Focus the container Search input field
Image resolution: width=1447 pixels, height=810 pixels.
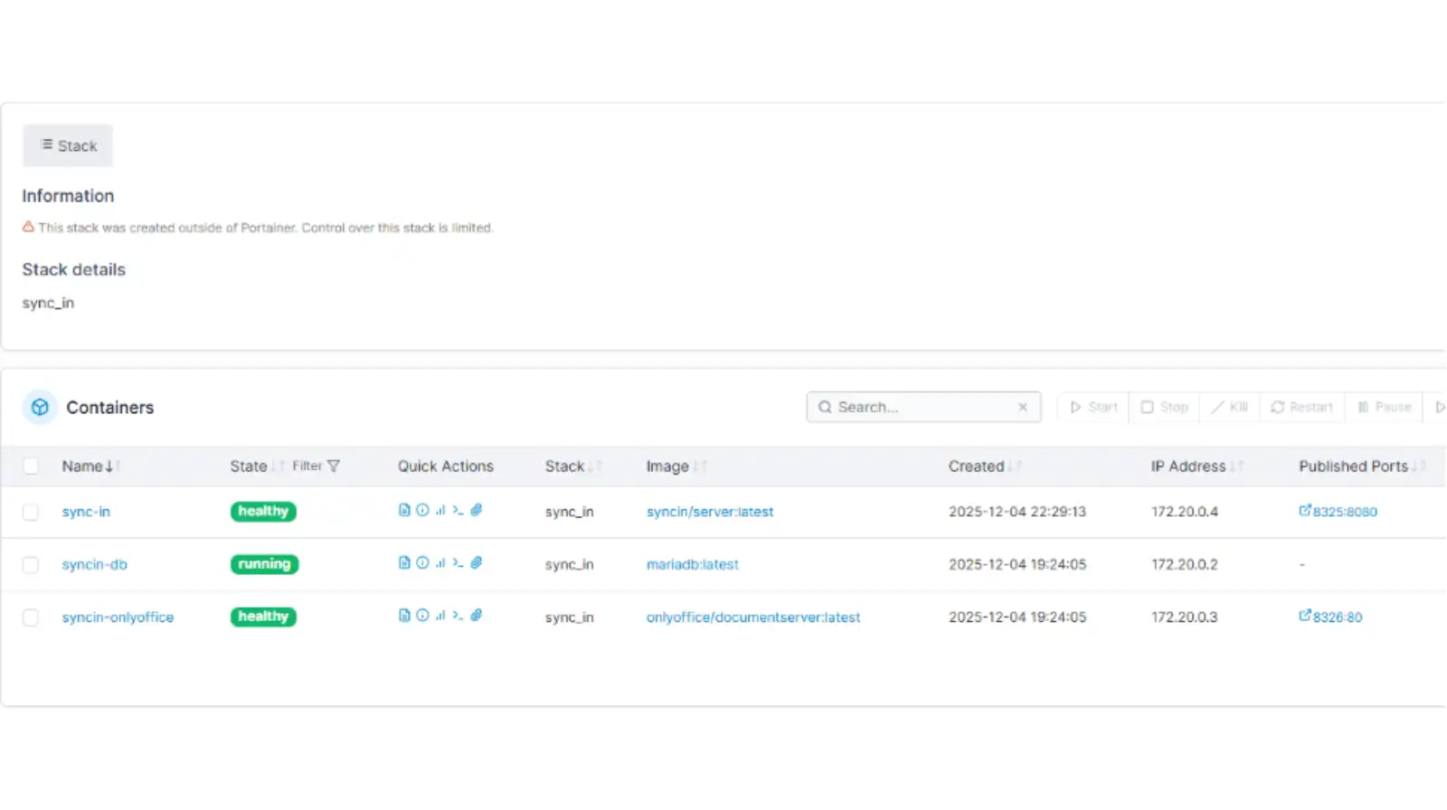coord(918,408)
